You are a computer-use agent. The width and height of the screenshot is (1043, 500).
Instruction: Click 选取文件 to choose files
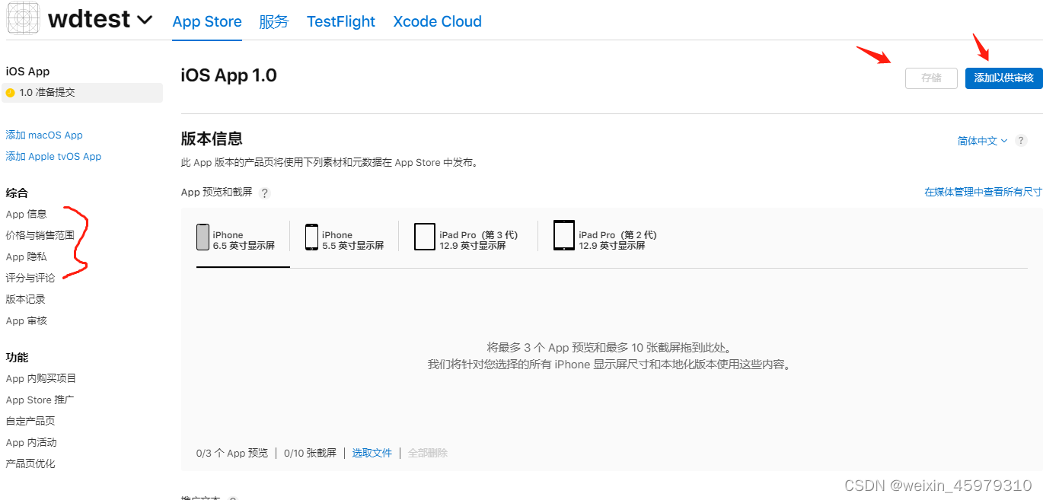372,453
